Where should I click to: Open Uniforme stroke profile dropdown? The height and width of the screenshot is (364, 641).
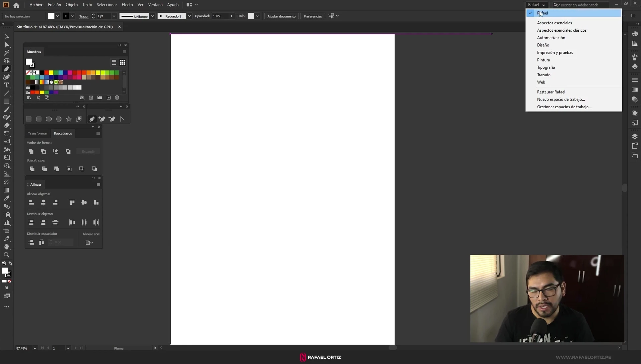[152, 16]
